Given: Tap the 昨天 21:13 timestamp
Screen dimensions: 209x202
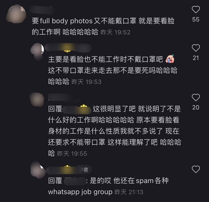Looking at the screenshot, I should pos(129,192).
